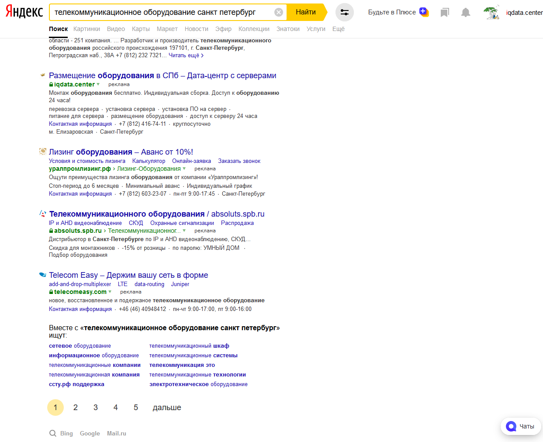The image size is (543, 442).
Task: Open the Ещё tab menu
Action: [x=339, y=29]
